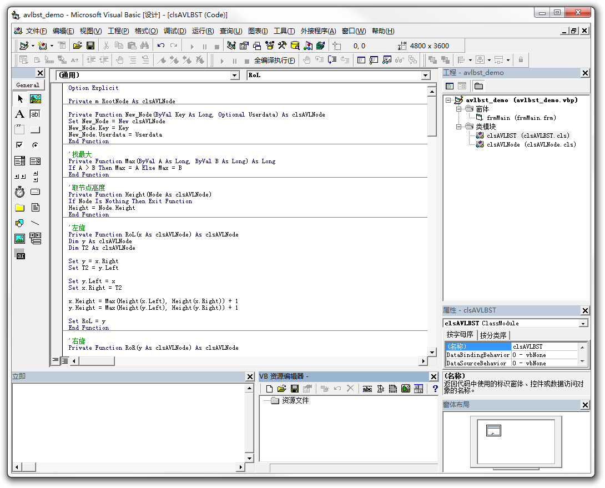Collapse the 类模块 folder in project tree
The height and width of the screenshot is (488, 605).
pos(460,127)
